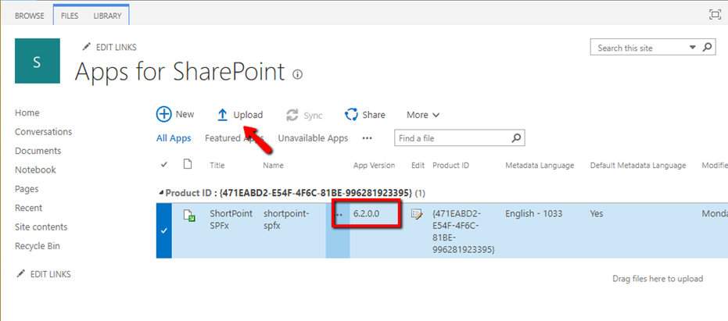Open Documents in left navigation
728x321 pixels.
pyautogui.click(x=38, y=151)
